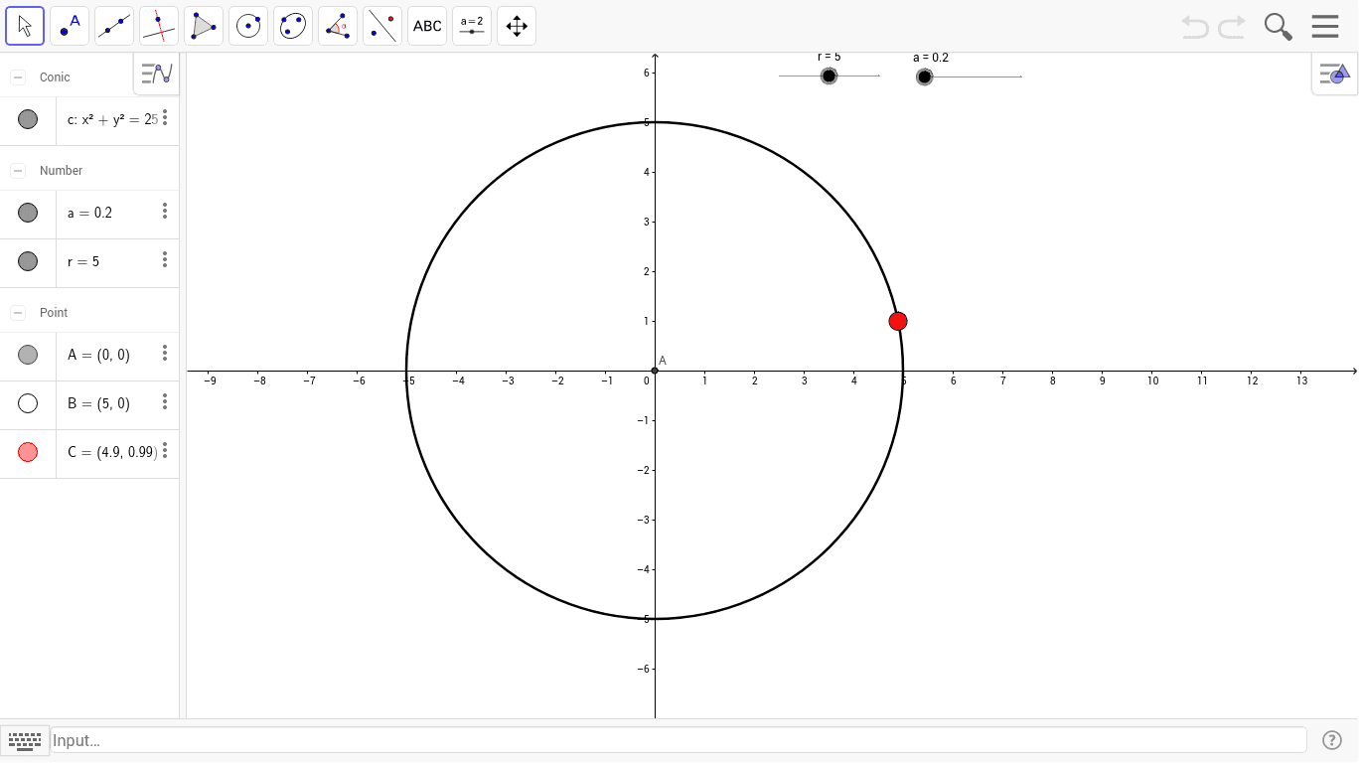Open the options menu for point A
The image size is (1359, 763).
click(164, 353)
